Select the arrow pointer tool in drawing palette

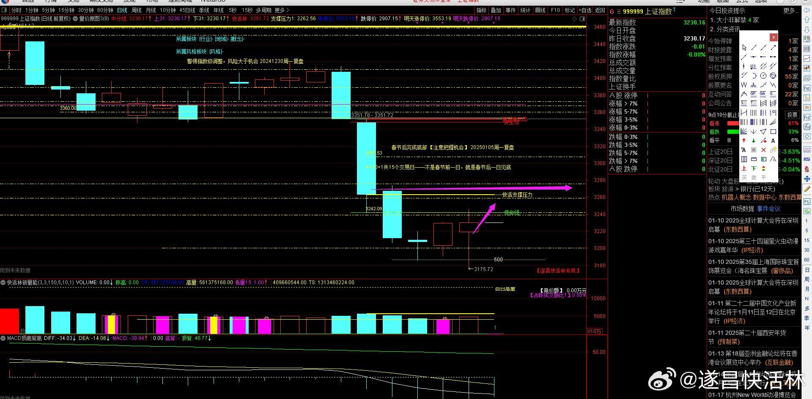click(x=744, y=47)
